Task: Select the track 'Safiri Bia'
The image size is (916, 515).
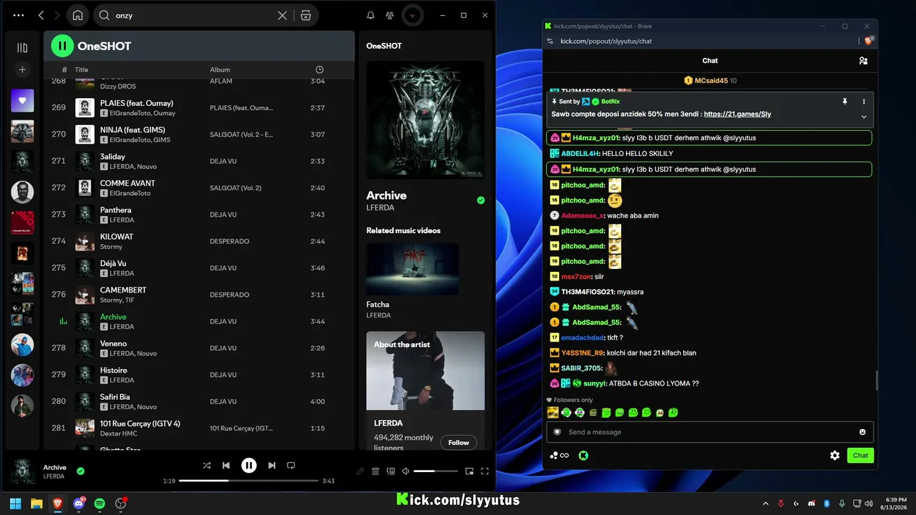Action: click(115, 397)
